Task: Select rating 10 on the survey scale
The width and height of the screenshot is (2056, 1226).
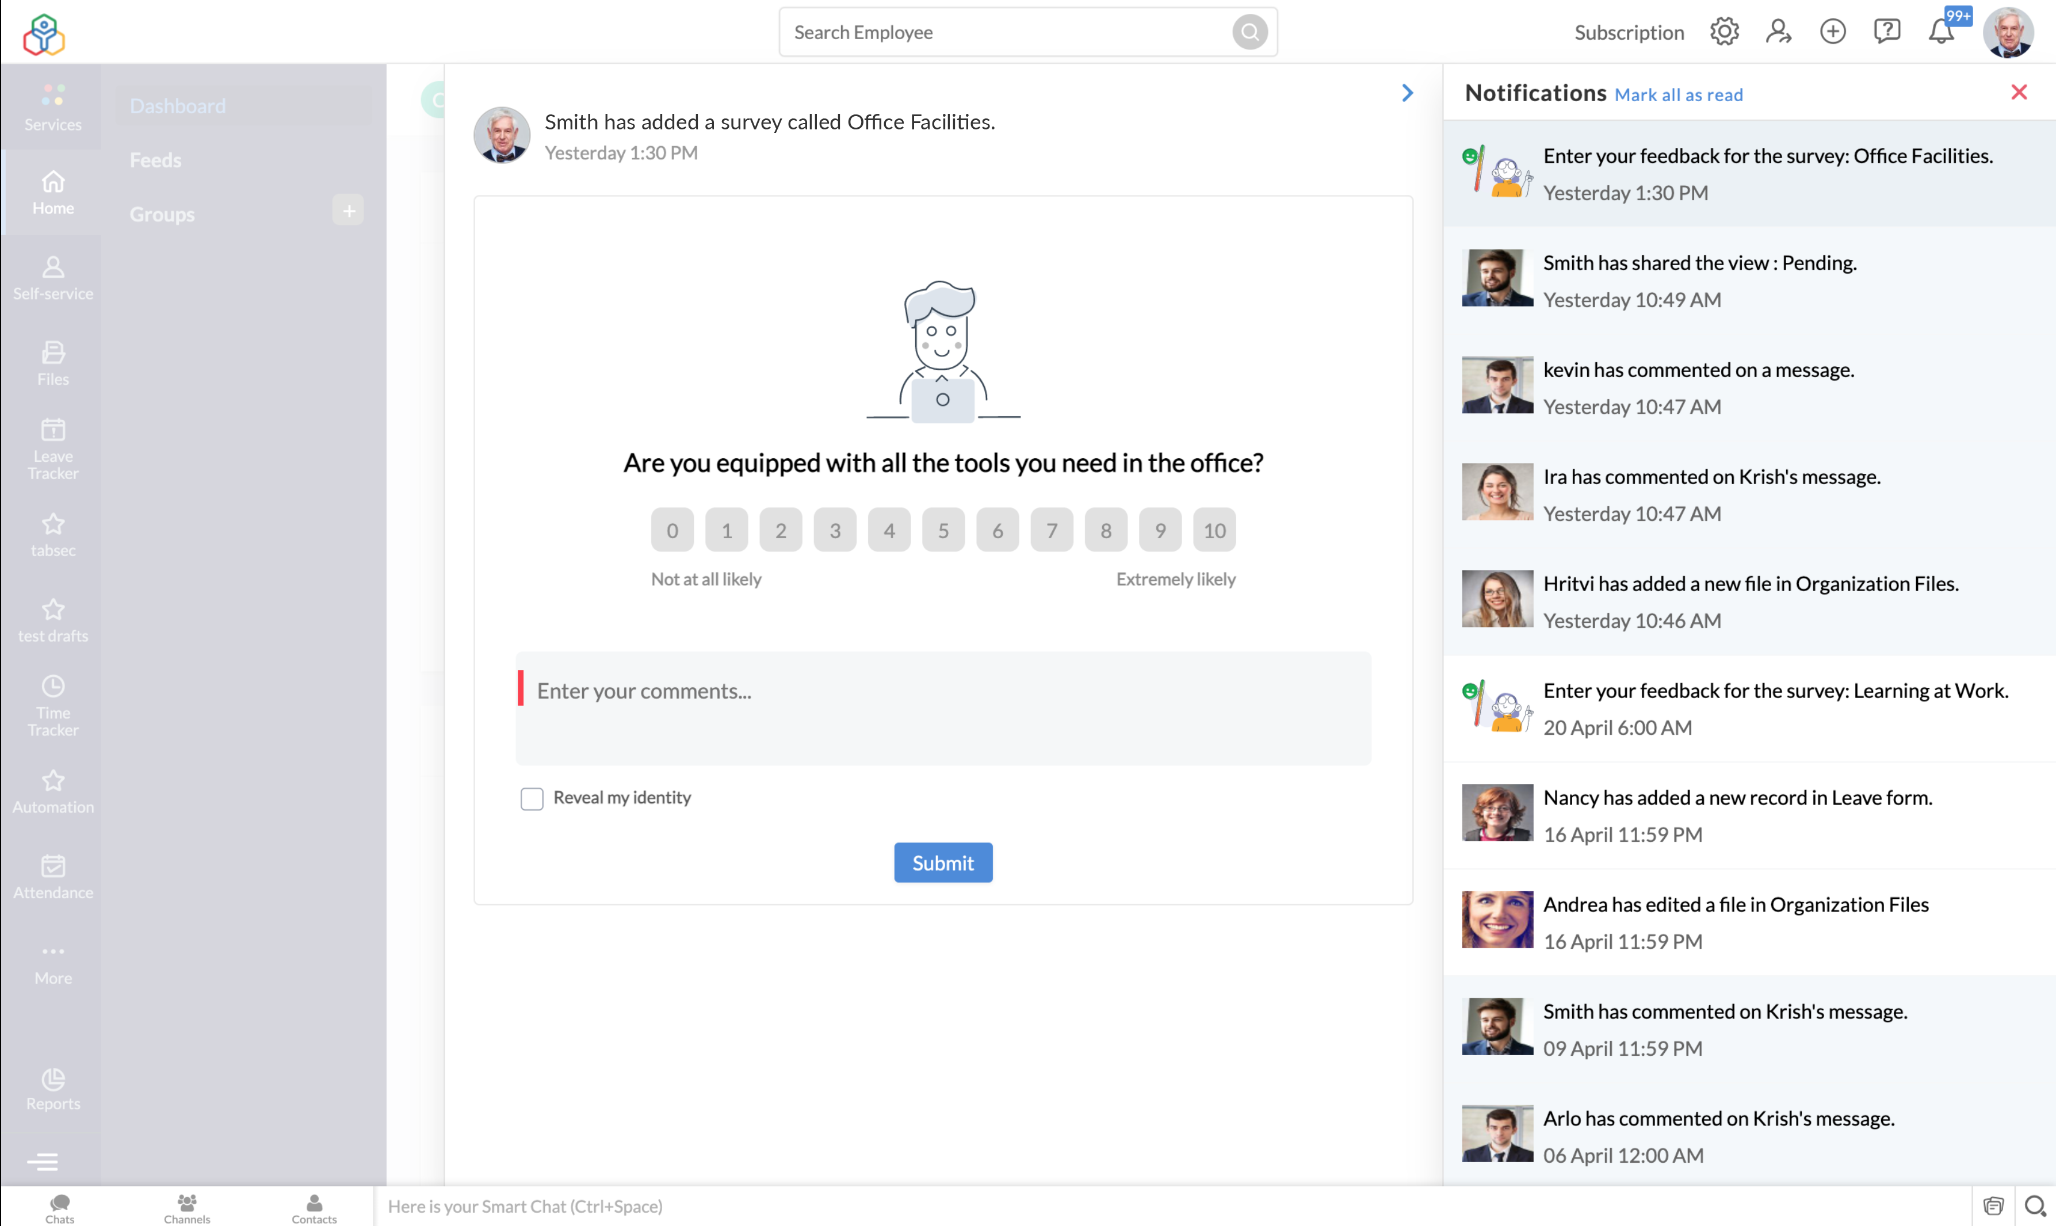Action: click(x=1213, y=530)
